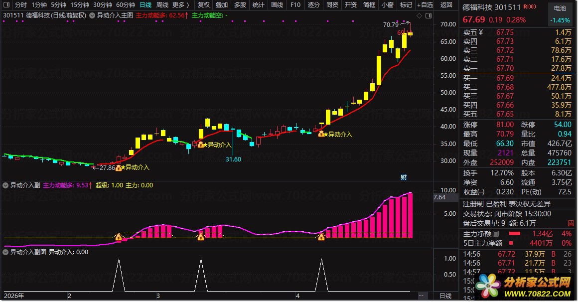Toggle the 简框 simple frame mode
This screenshot has height=302, width=579.
tap(369, 5)
